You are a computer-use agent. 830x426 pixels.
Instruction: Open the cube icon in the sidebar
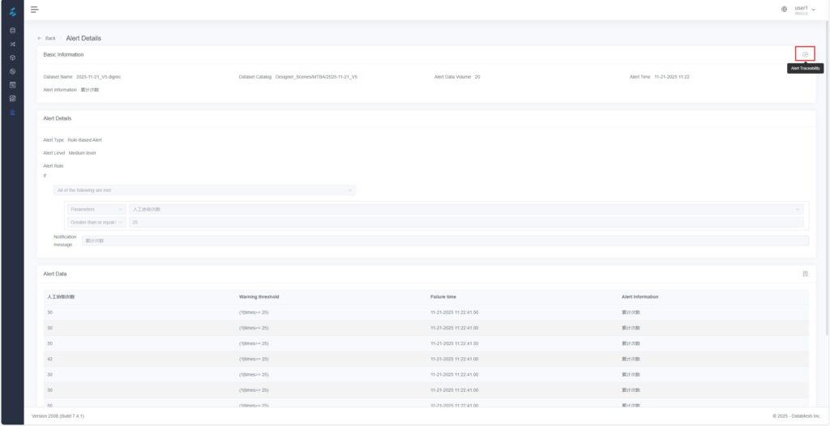(x=12, y=58)
